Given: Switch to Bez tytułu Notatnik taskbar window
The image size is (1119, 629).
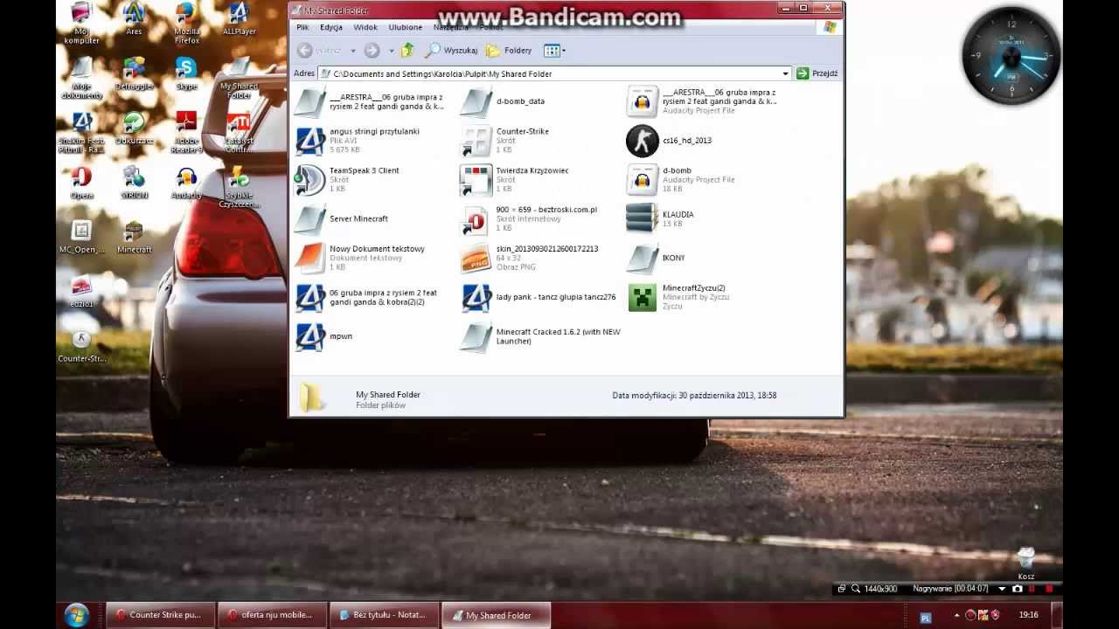Looking at the screenshot, I should (383, 615).
